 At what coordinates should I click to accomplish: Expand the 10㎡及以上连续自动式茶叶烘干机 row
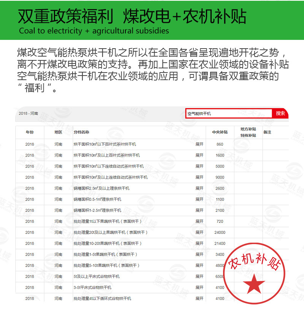click(199, 177)
